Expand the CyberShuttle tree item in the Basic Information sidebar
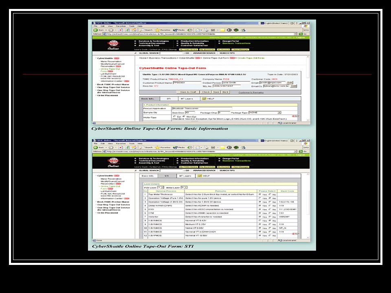 [x=96, y=58]
